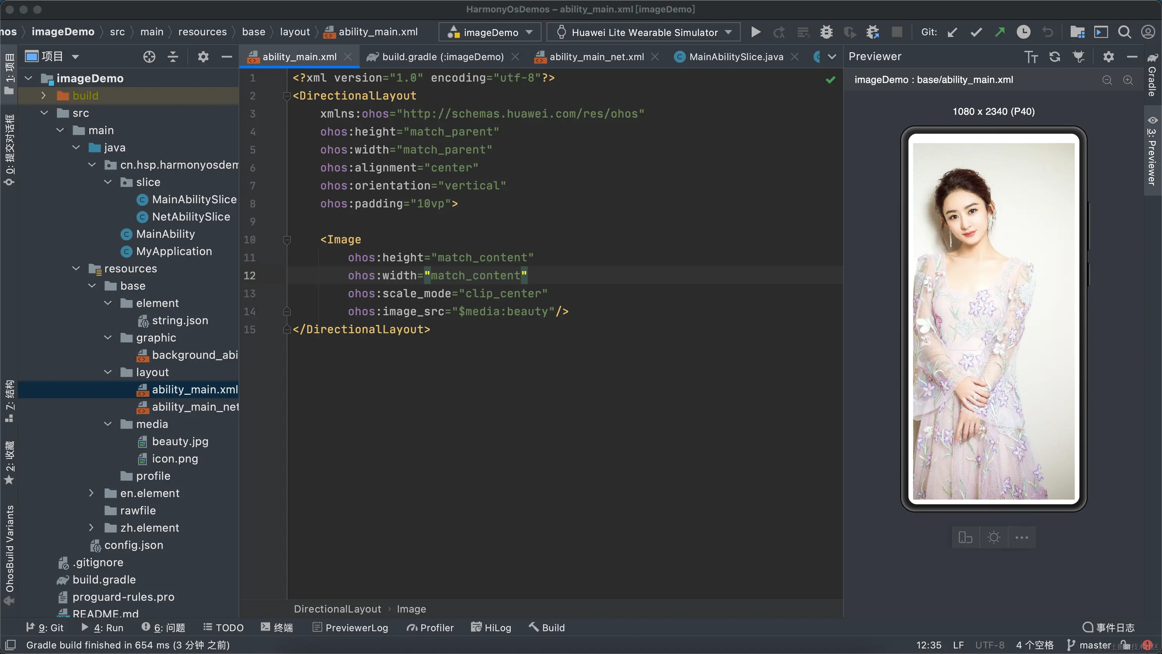Click locate target icon in project panel
Screen dimensions: 1162x654
click(x=149, y=57)
